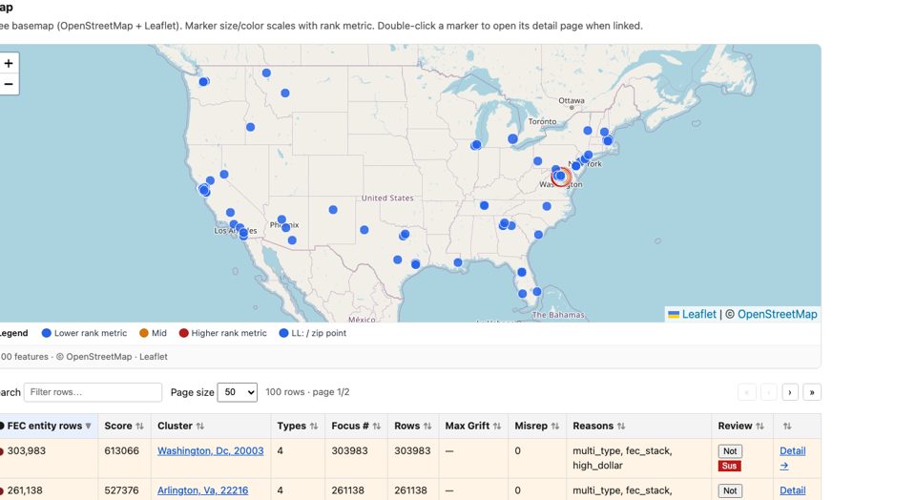This screenshot has width=916, height=500.
Task: Open Detail link for Washington row
Action: tap(792, 458)
